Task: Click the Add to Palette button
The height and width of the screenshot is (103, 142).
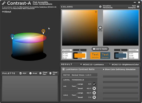Action: pos(100,49)
